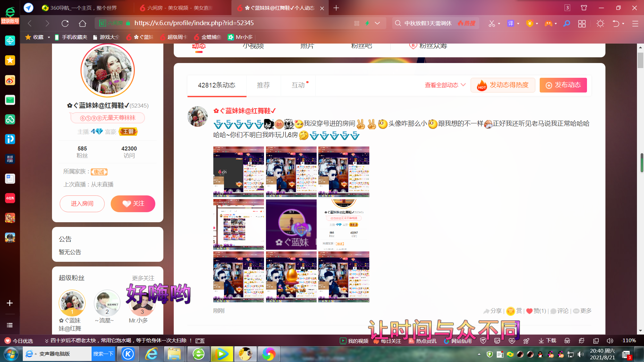Image resolution: width=644 pixels, height=362 pixels.
Task: Close the current 蓝妹妹 browser tab
Action: click(x=322, y=8)
